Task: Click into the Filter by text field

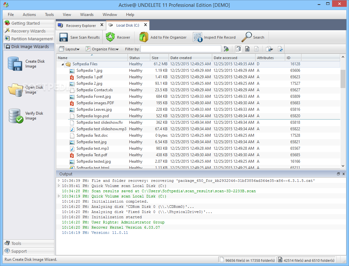Action: click(181, 49)
